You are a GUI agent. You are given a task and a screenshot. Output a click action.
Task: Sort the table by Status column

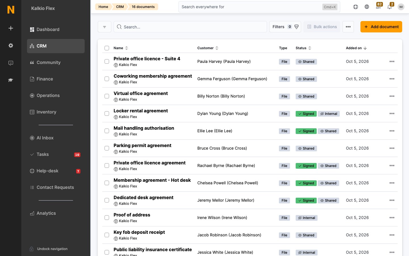click(x=303, y=48)
